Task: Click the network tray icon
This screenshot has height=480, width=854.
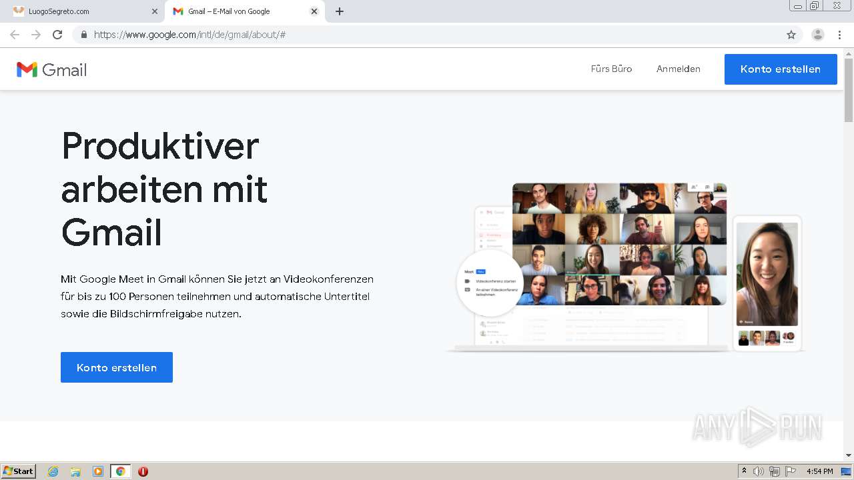Action: [x=775, y=471]
